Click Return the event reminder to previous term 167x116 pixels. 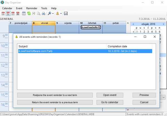[x=55, y=102]
